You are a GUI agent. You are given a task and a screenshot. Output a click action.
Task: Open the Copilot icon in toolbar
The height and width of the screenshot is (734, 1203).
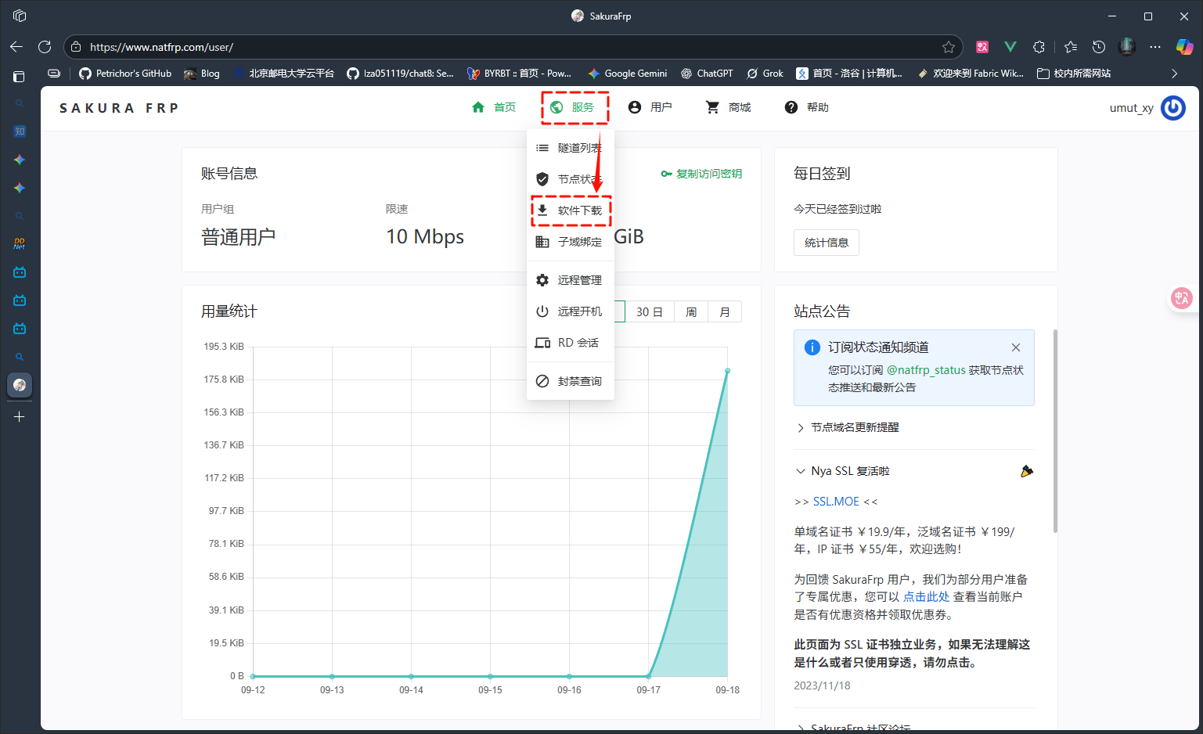(x=1184, y=47)
